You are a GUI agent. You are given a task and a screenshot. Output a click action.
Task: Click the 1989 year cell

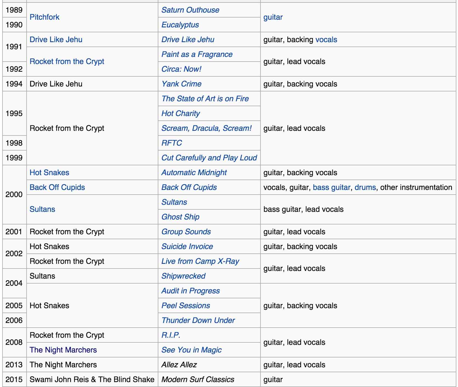(14, 10)
